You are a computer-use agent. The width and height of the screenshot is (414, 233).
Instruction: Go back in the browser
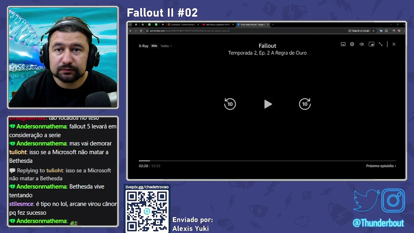tap(130, 31)
